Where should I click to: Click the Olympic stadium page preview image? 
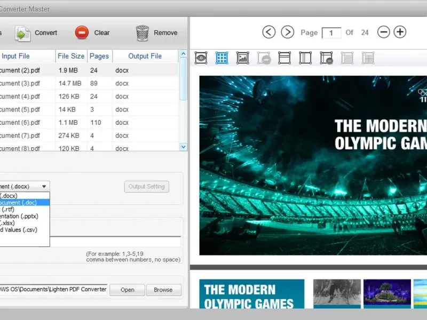pos(313,165)
